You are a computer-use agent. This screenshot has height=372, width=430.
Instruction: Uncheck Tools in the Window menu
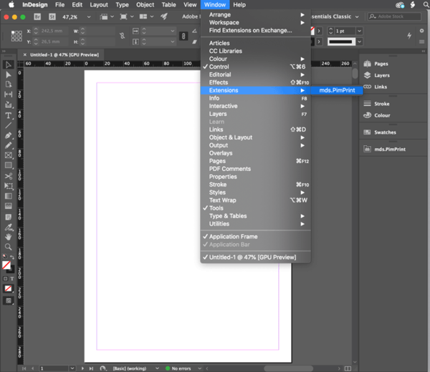pyautogui.click(x=216, y=208)
